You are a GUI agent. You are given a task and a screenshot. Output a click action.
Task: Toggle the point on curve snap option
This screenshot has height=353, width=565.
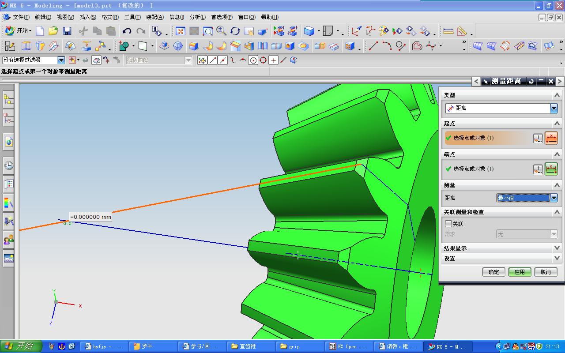click(284, 60)
